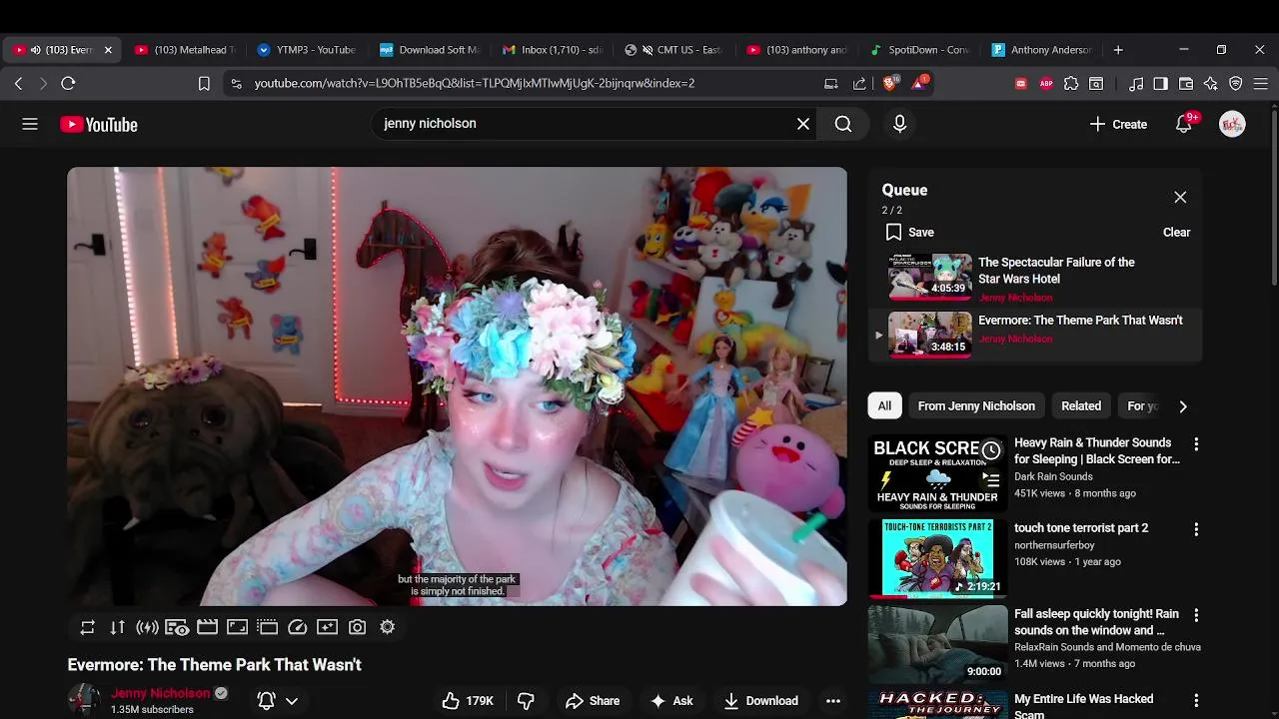The width and height of the screenshot is (1279, 719).
Task: Open the Brave Rewards triangle icon
Action: coord(919,84)
